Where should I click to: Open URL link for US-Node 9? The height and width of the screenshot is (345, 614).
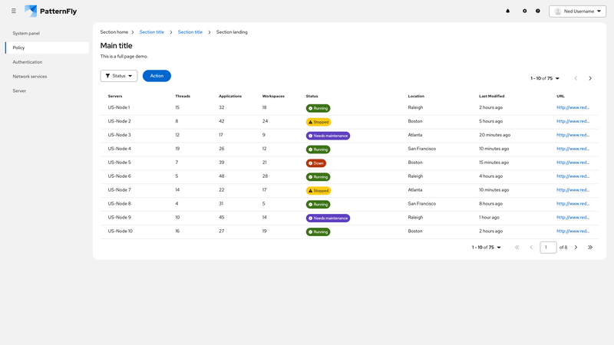pyautogui.click(x=573, y=217)
